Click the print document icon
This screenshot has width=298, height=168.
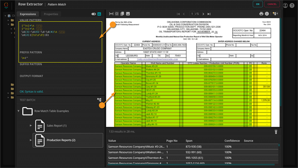[x=261, y=14]
